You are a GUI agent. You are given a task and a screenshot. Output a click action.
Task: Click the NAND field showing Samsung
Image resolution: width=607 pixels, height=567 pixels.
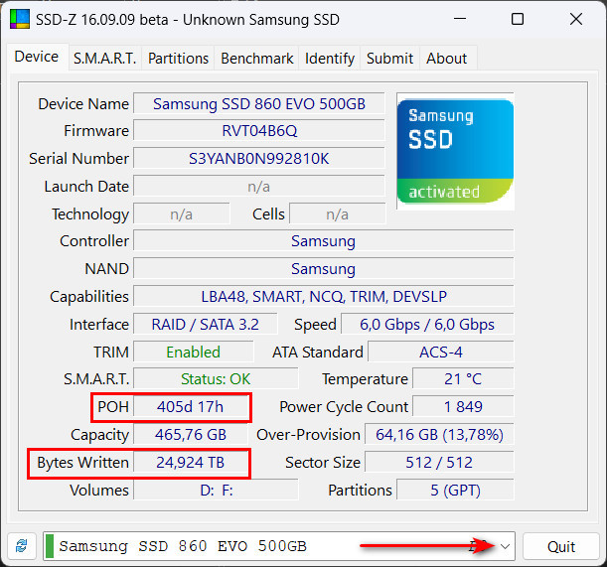[x=324, y=268]
